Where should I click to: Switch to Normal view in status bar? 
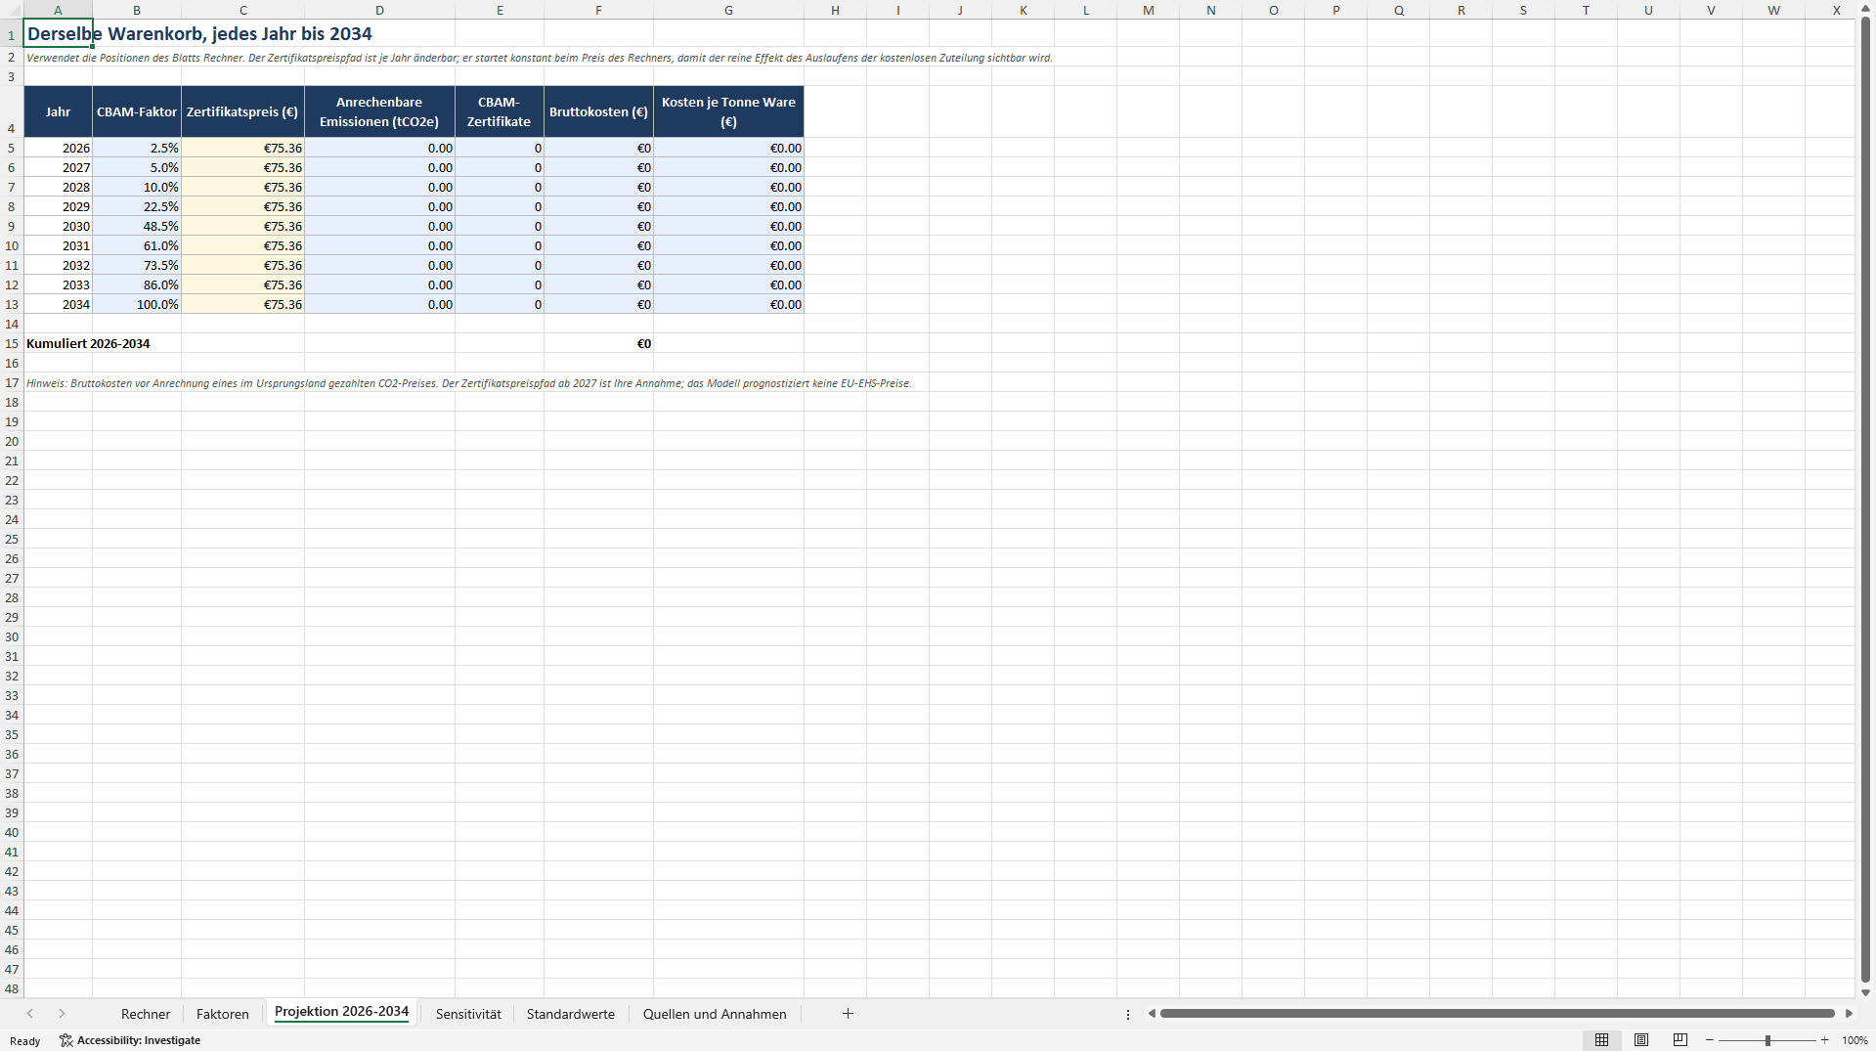[1601, 1040]
